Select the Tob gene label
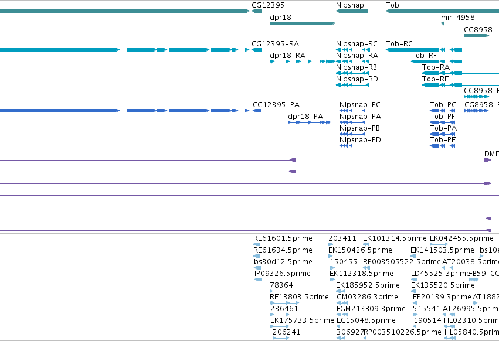 [x=392, y=5]
